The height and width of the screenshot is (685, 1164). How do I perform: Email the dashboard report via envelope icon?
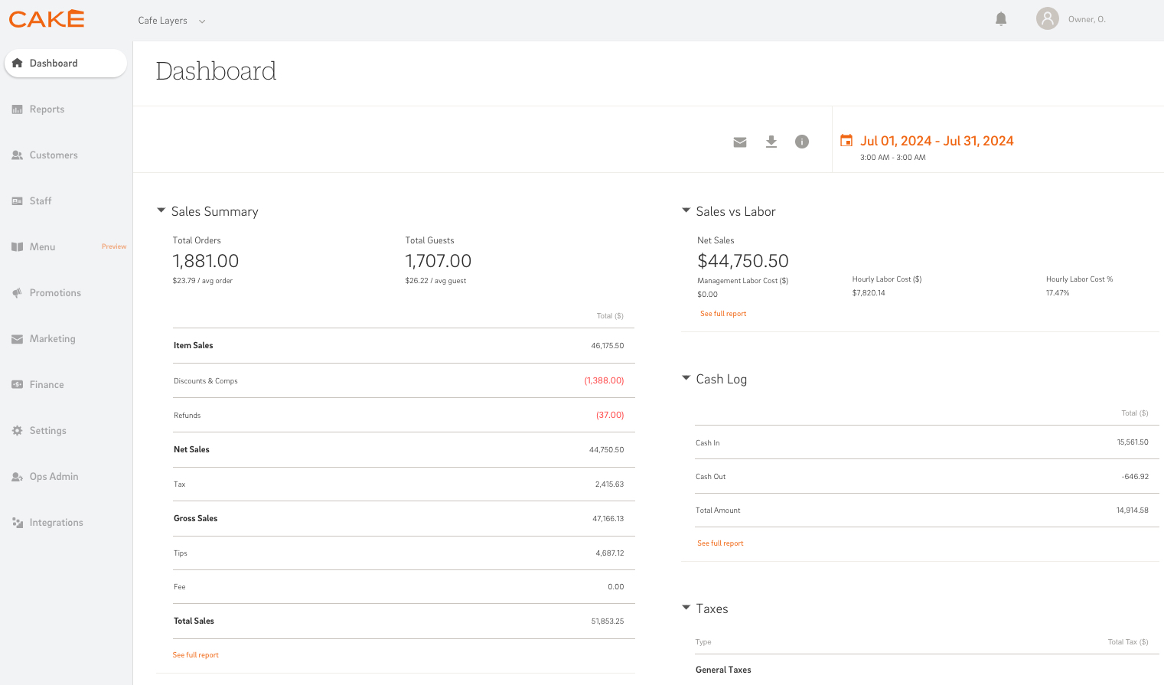pos(740,142)
